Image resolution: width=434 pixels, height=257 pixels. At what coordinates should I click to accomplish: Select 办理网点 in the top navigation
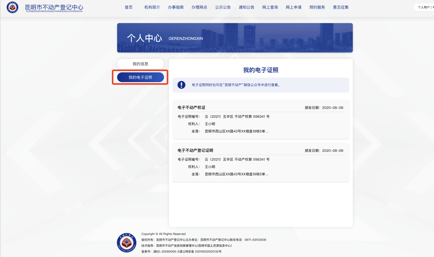pos(199,7)
